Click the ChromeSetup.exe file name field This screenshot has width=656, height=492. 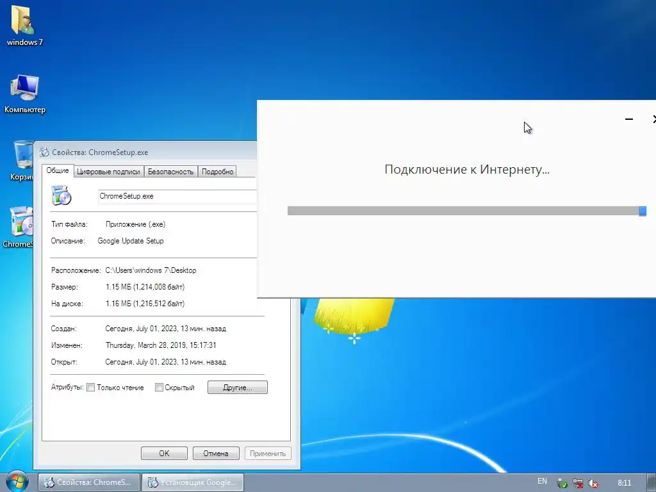click(x=177, y=196)
